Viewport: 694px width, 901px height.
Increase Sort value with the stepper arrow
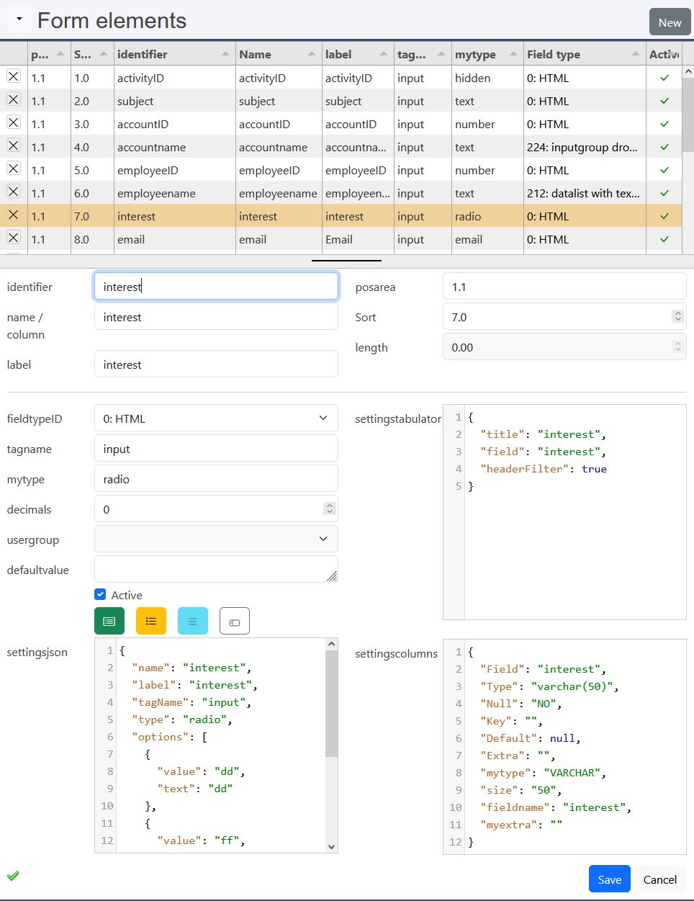tap(677, 312)
